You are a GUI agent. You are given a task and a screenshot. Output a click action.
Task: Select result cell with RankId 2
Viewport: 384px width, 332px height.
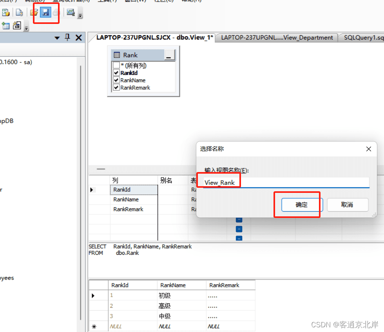coord(133,306)
